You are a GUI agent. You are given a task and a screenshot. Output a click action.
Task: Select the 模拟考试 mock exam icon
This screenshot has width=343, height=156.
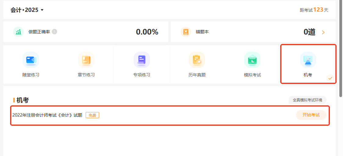pos(252,60)
